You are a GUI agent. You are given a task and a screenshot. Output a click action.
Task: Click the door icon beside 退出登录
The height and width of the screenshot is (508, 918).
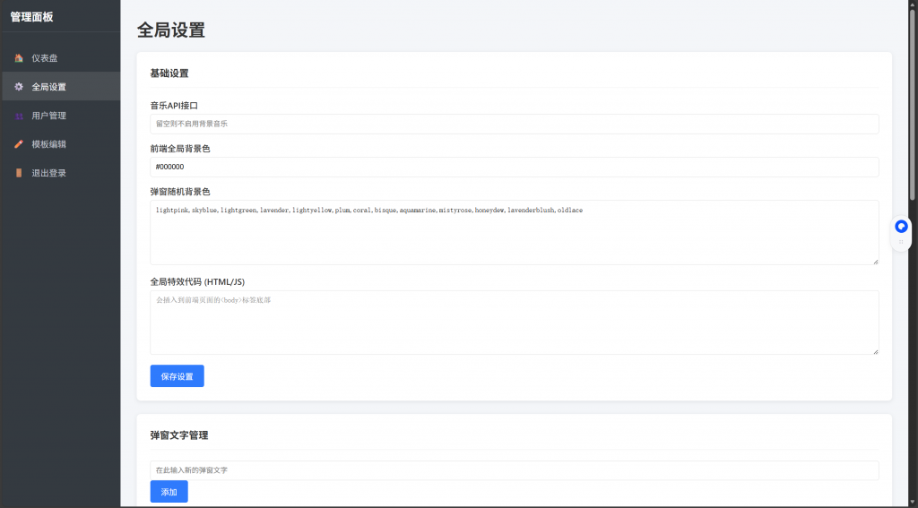pyautogui.click(x=19, y=173)
